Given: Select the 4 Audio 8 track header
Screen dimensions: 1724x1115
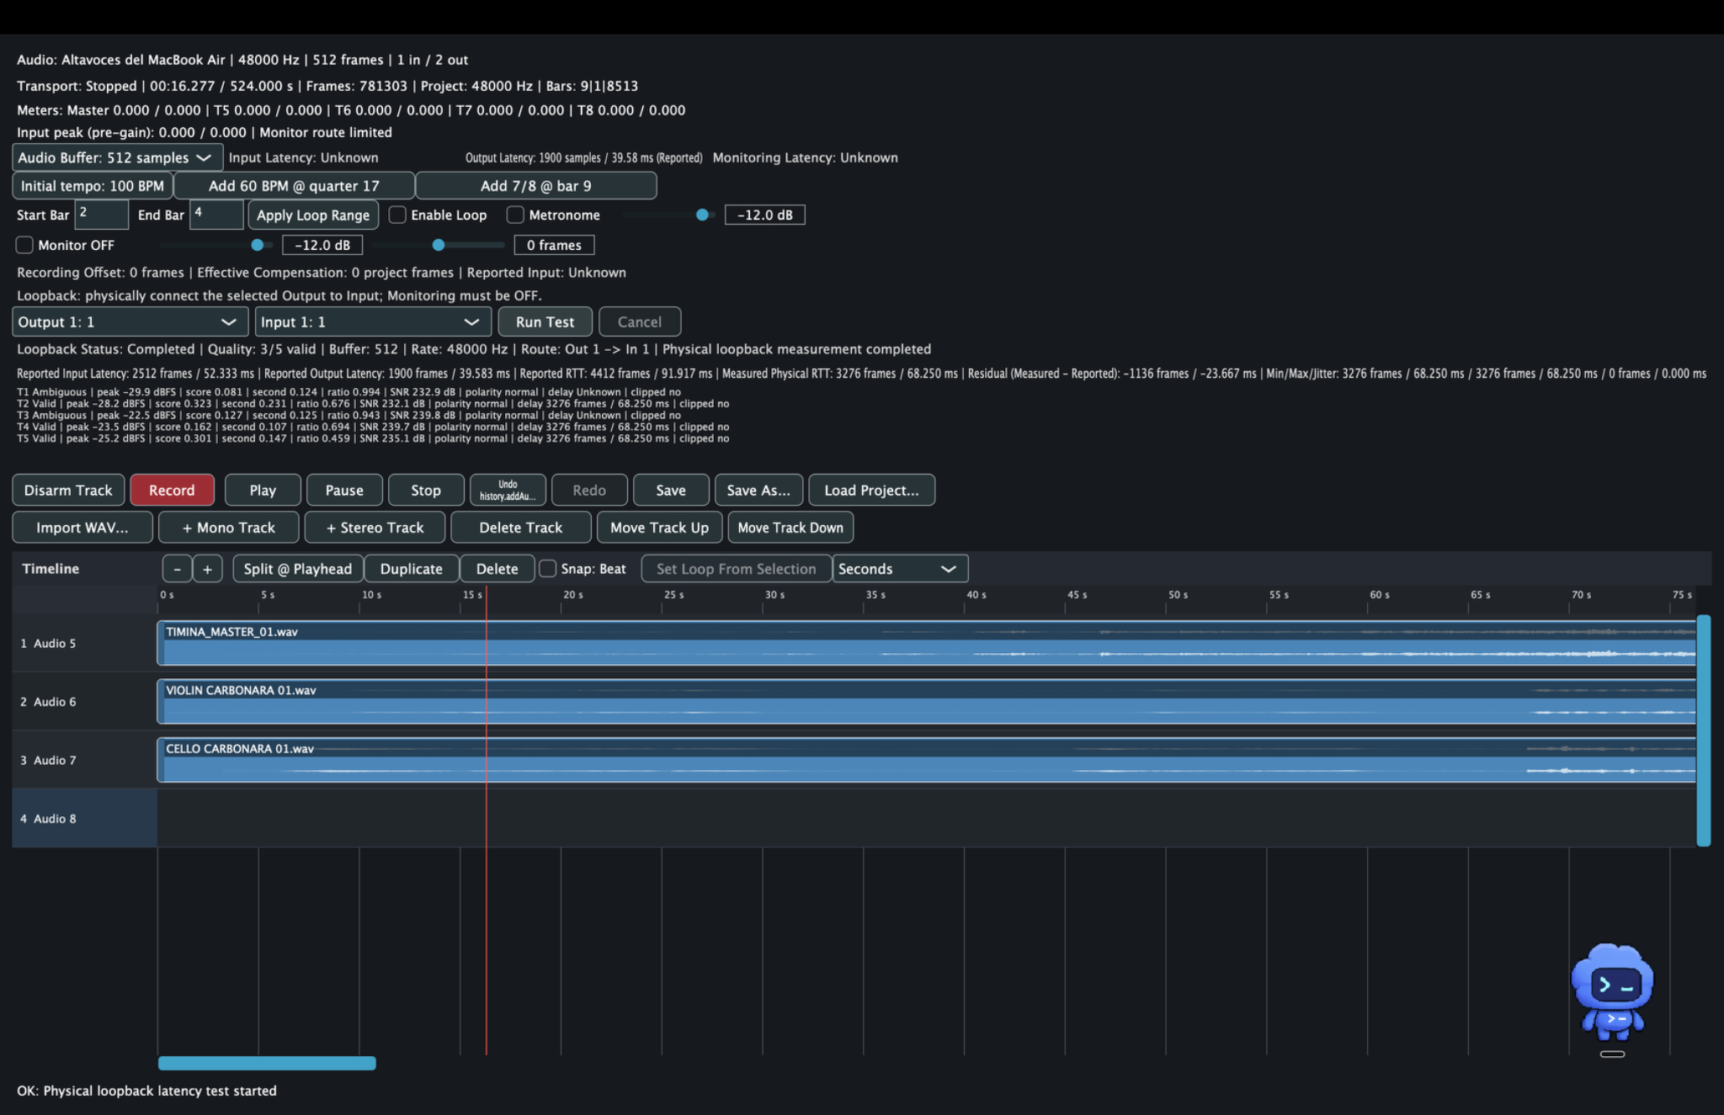Looking at the screenshot, I should pos(84,818).
